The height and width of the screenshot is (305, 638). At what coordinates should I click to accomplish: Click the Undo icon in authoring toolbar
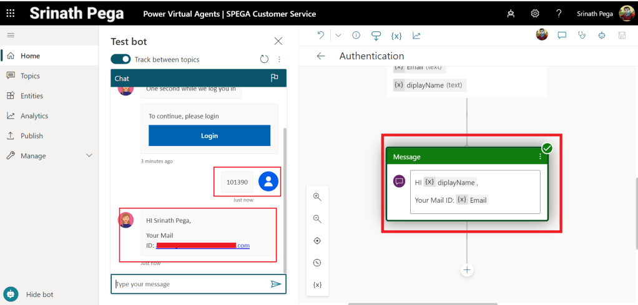pyautogui.click(x=321, y=36)
